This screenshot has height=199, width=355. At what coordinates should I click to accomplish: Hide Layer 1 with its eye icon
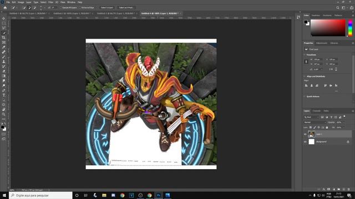(305, 134)
